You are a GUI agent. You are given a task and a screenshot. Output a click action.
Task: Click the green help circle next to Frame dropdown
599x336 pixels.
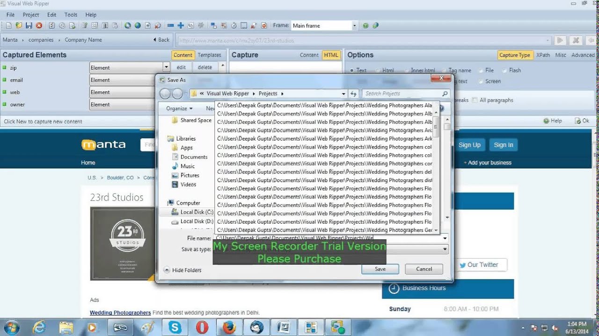point(365,26)
